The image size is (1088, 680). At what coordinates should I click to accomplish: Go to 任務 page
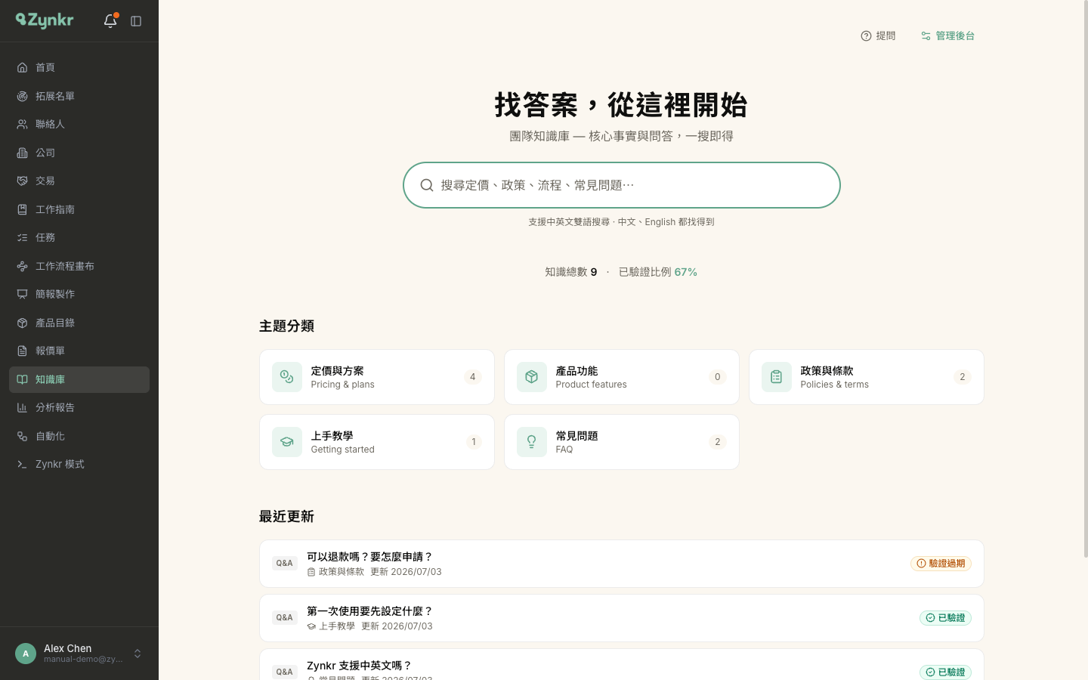pos(79,237)
